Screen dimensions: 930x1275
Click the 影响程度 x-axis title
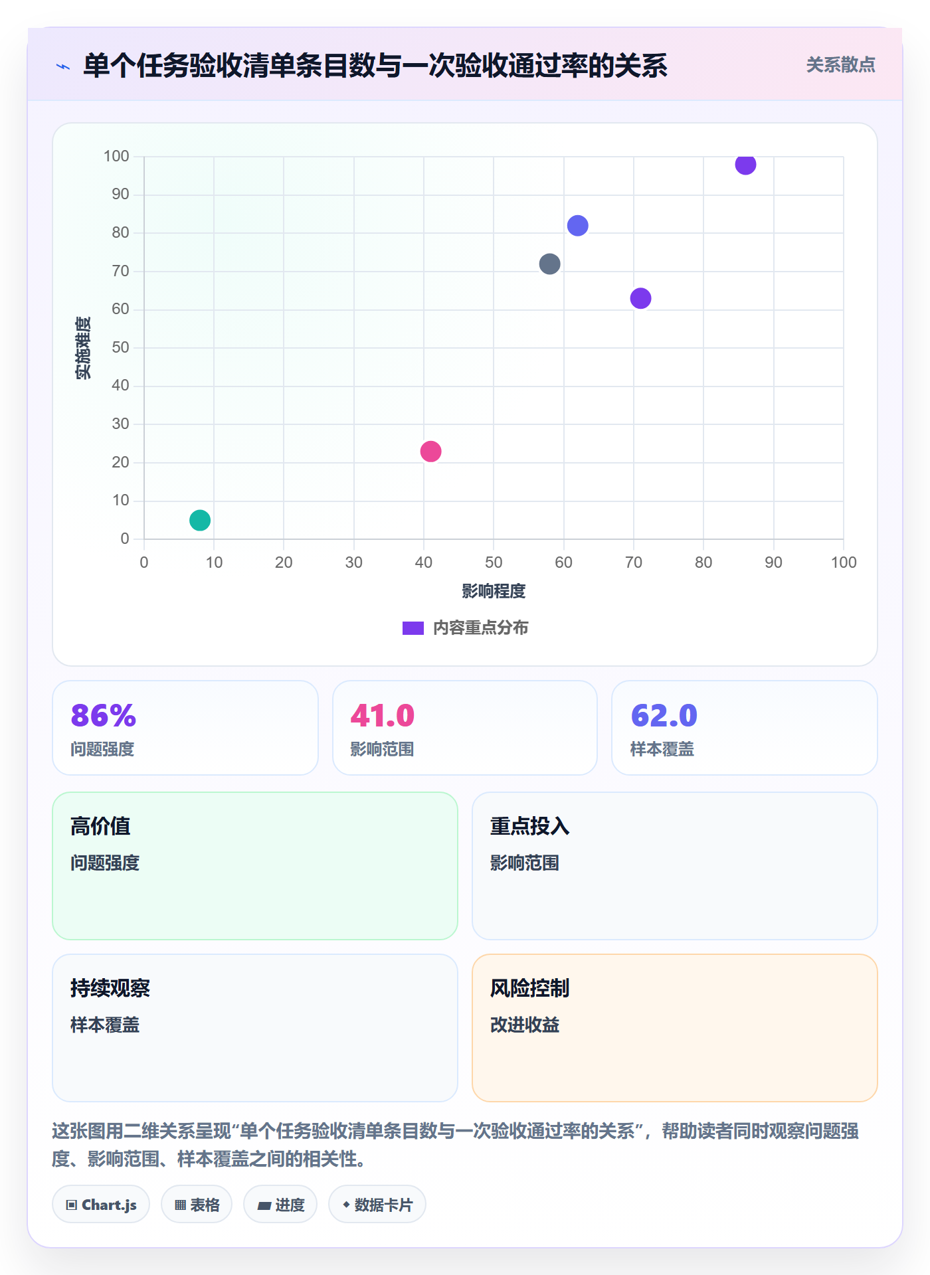click(494, 591)
